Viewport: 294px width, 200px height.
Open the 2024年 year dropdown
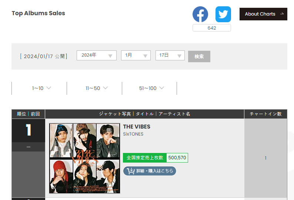(x=97, y=55)
